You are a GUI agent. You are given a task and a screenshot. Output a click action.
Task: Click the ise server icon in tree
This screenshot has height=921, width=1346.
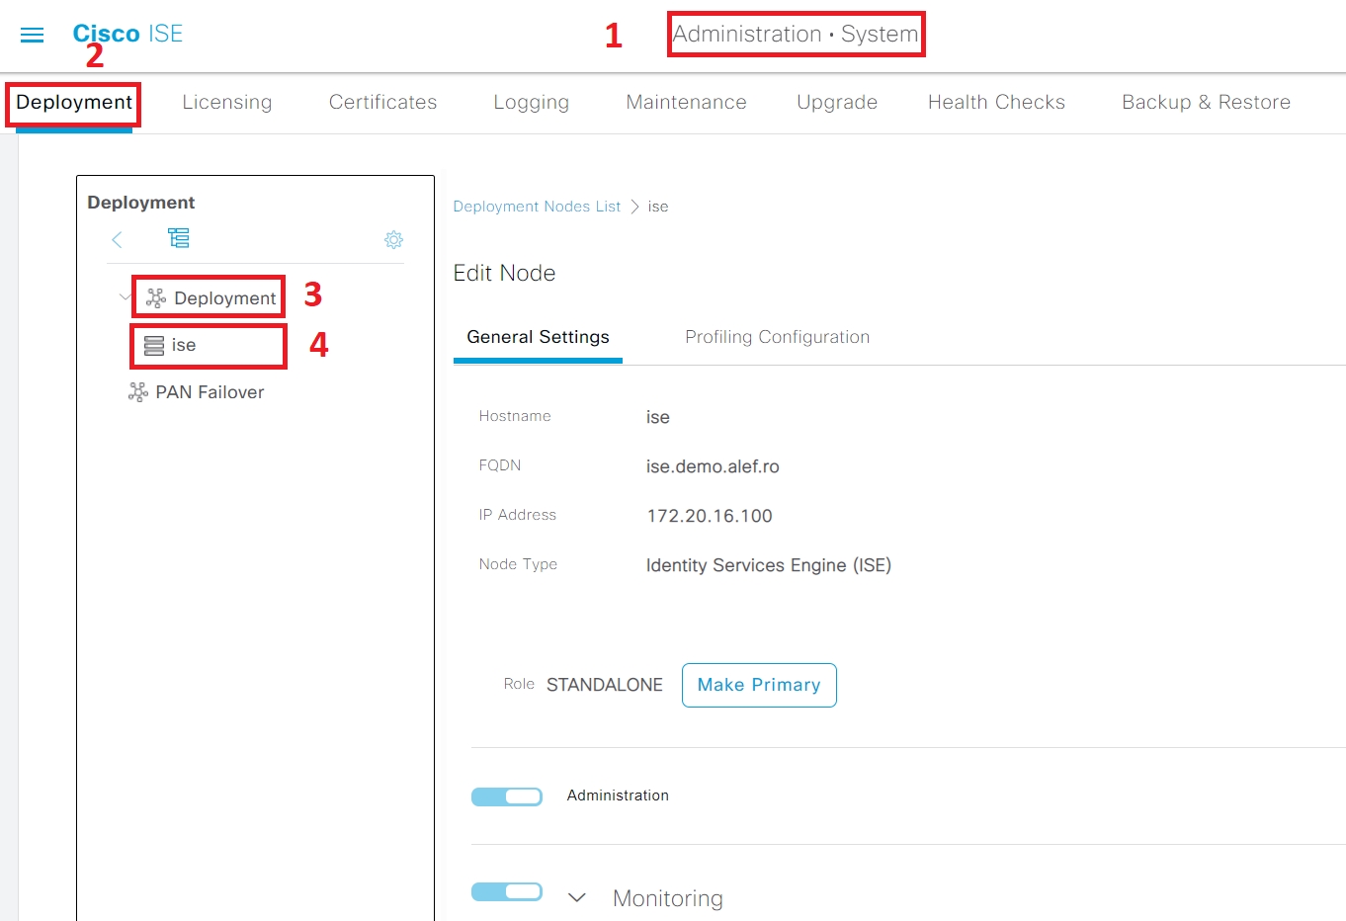[154, 346]
